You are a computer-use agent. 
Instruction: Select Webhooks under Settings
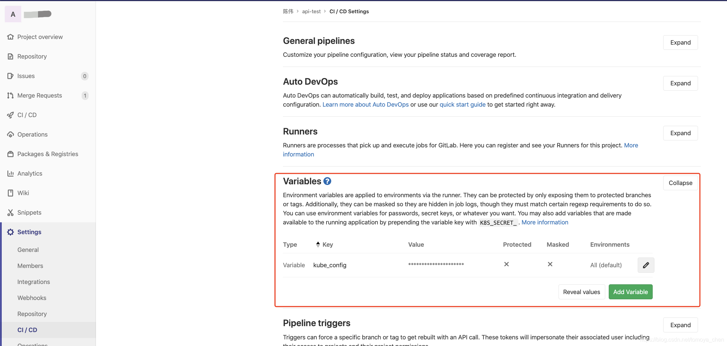32,298
